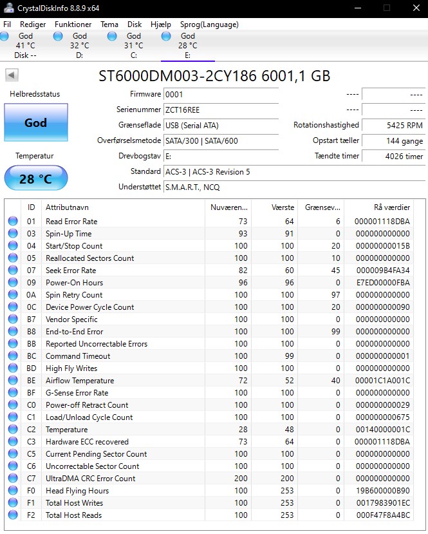The image size is (428, 534).
Task: Click the ID column header
Action: (31, 207)
